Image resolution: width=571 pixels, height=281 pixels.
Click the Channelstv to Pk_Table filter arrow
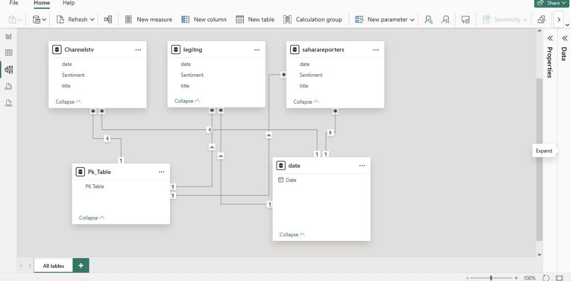(x=107, y=138)
